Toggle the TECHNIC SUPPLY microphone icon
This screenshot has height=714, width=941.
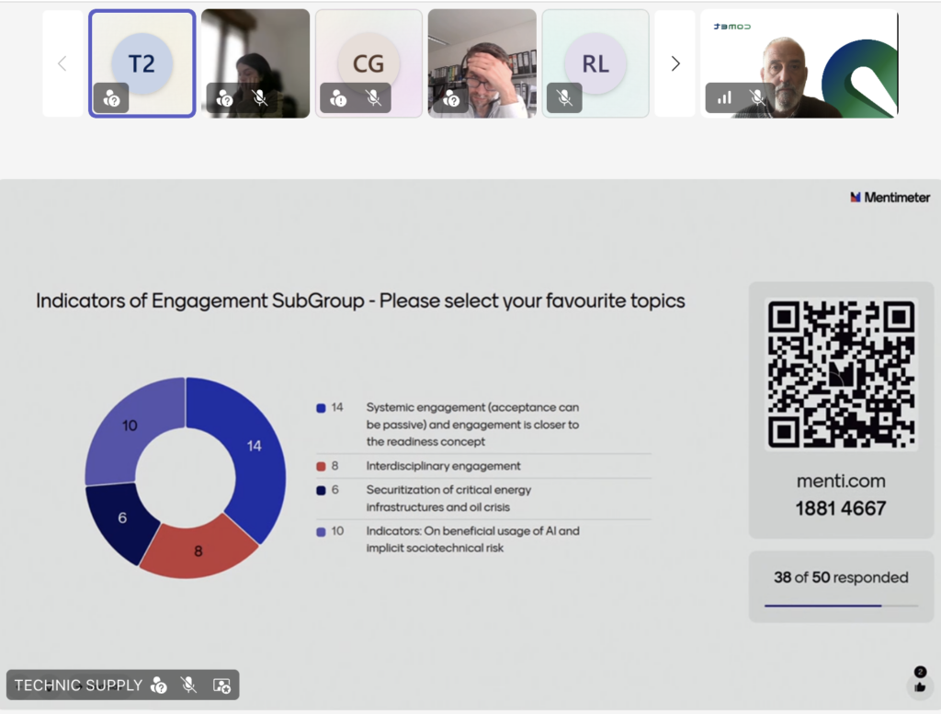click(188, 685)
